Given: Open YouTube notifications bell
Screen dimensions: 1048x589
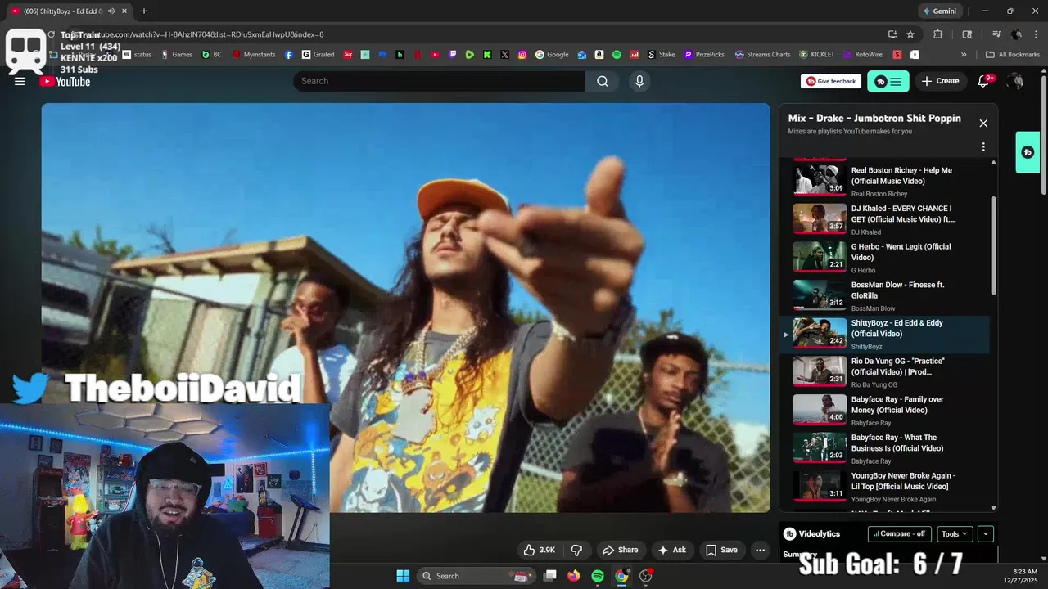Looking at the screenshot, I should point(984,81).
